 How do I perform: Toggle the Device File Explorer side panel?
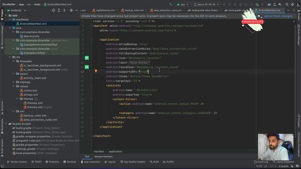[299, 145]
